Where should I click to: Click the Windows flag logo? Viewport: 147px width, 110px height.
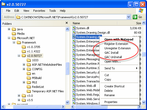point(141,11)
